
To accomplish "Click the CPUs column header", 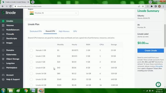I will (x=102, y=45).
